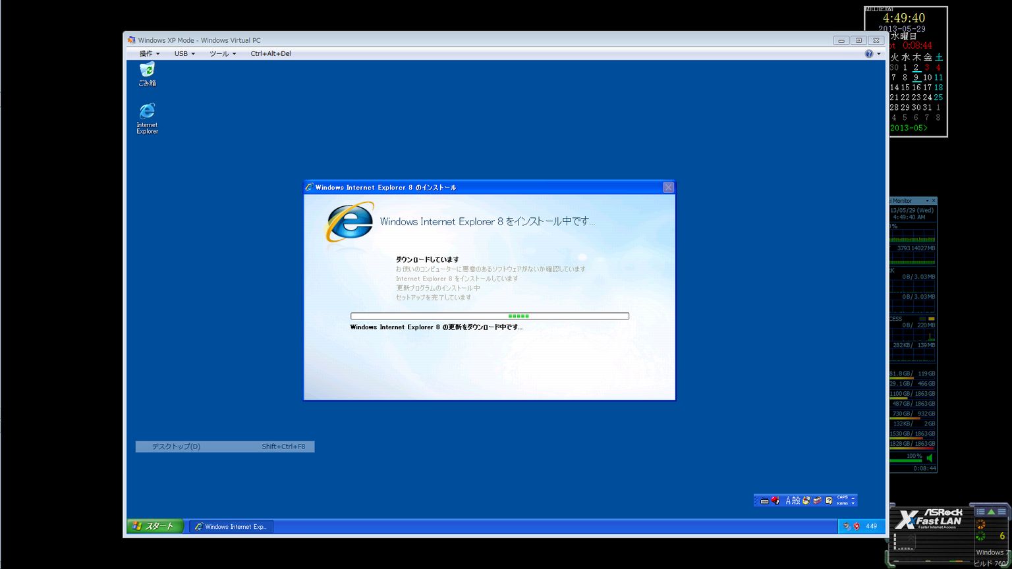1012x569 pixels.
Task: Open the ごみ箱 recycle bin desktop icon
Action: 147,70
